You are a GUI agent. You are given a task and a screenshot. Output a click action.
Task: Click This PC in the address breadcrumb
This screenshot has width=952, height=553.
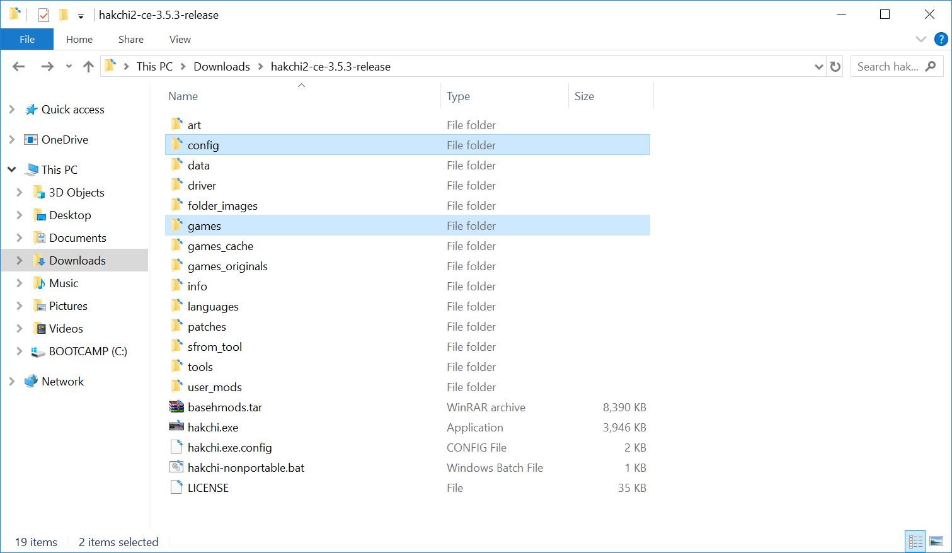[x=154, y=67]
